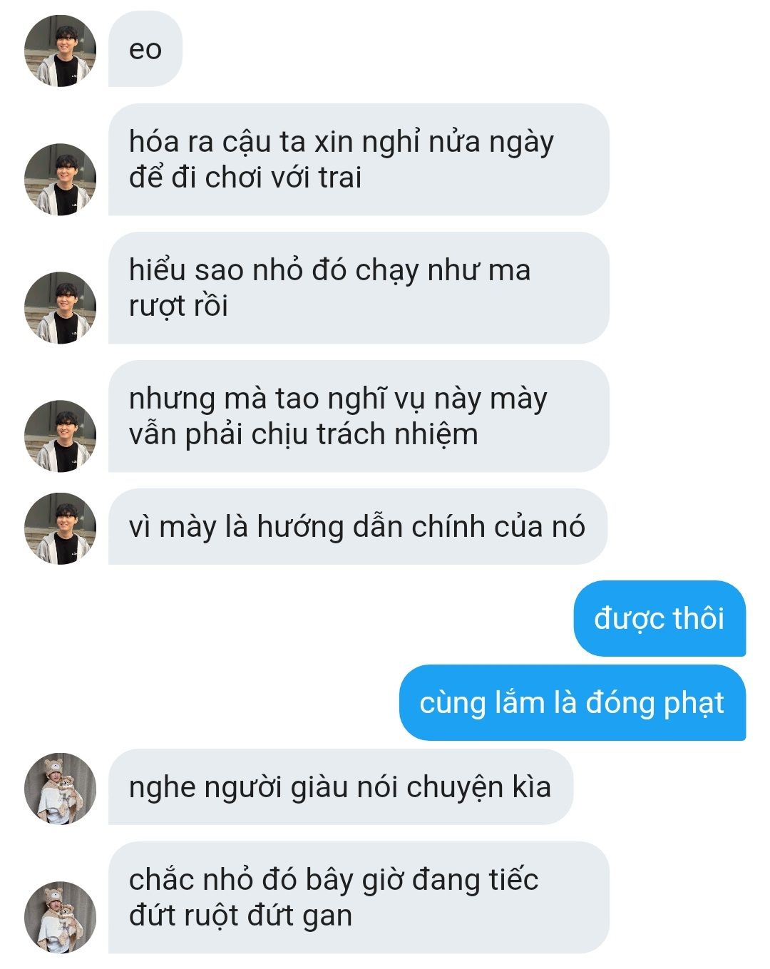The height and width of the screenshot is (969, 770).
Task: Tap the avatar beside 'hiểu sao nhỏ đó' message
Action: point(60,308)
